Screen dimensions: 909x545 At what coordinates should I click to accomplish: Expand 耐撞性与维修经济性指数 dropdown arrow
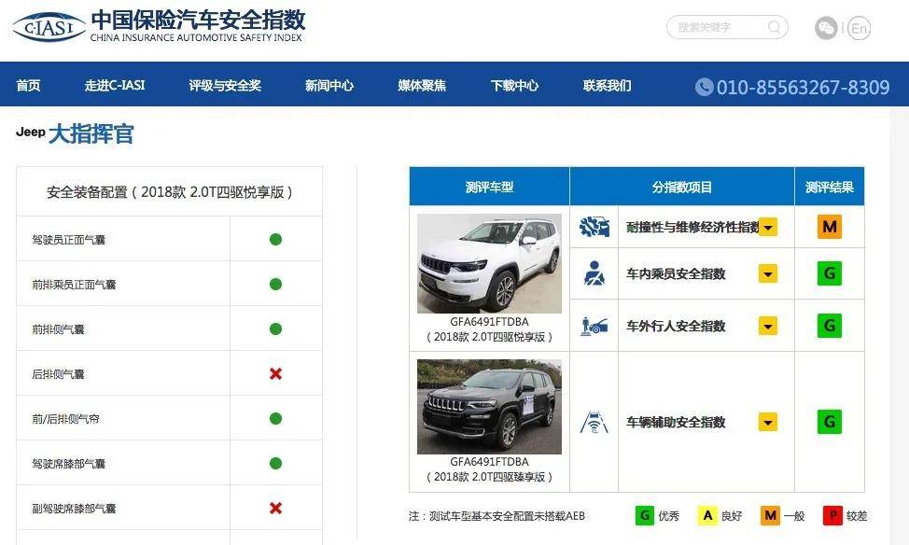pyautogui.click(x=768, y=227)
